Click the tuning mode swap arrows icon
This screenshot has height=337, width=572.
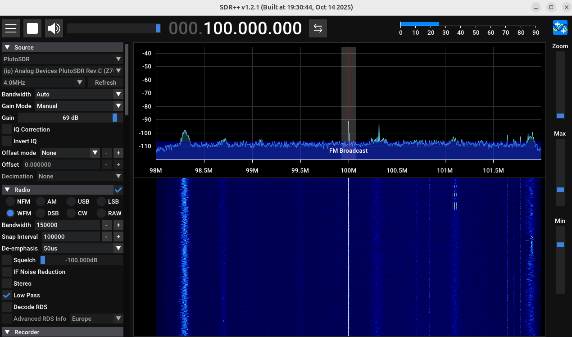pos(318,28)
